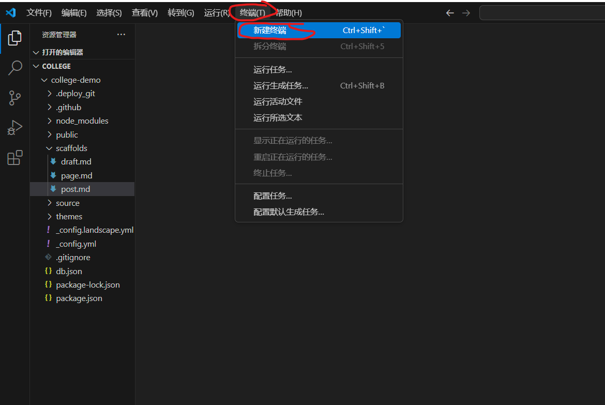Expand the themes folder
The width and height of the screenshot is (605, 405).
click(x=69, y=216)
